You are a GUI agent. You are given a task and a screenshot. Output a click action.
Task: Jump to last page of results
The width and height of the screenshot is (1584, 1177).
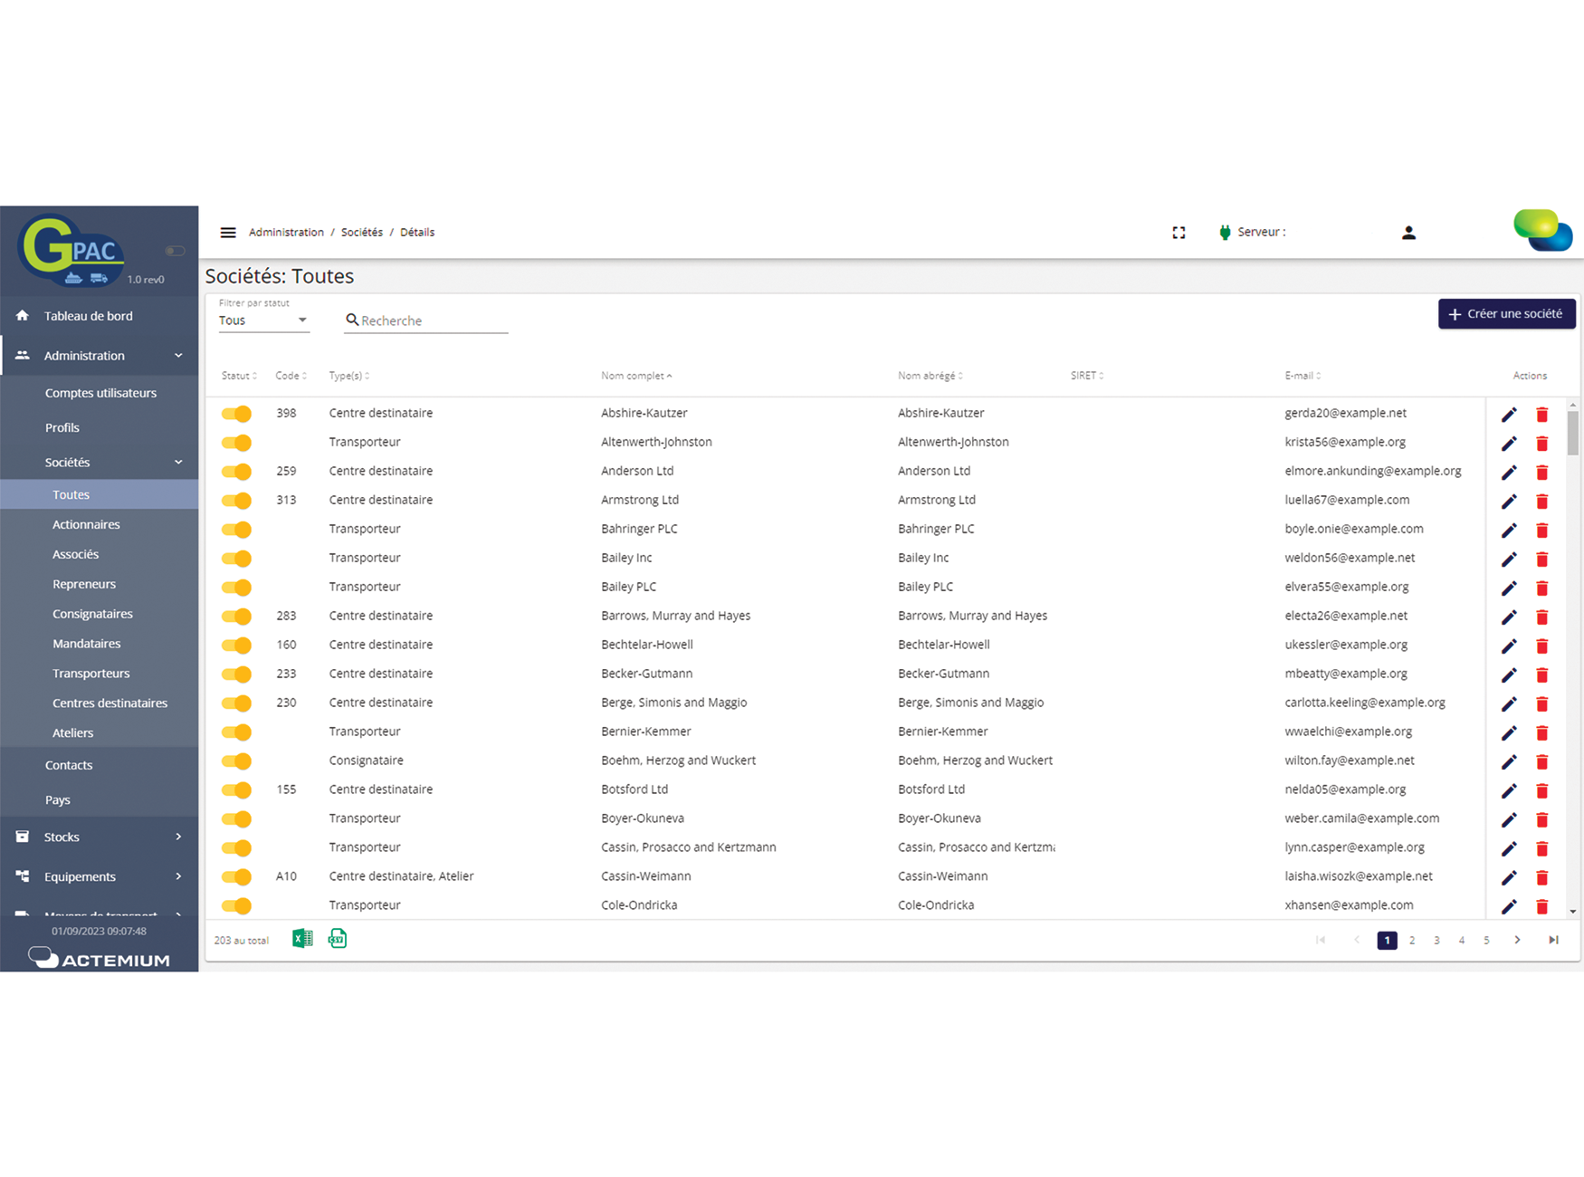coord(1553,941)
